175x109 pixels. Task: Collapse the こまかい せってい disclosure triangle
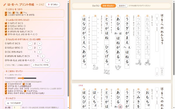(5, 75)
